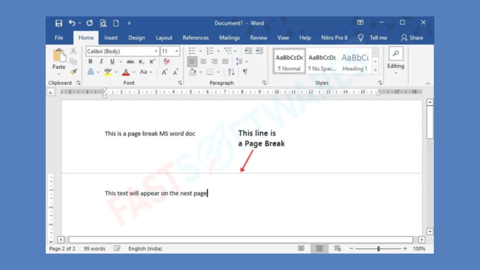Expand the Bullets list dropdown arrow

point(200,51)
